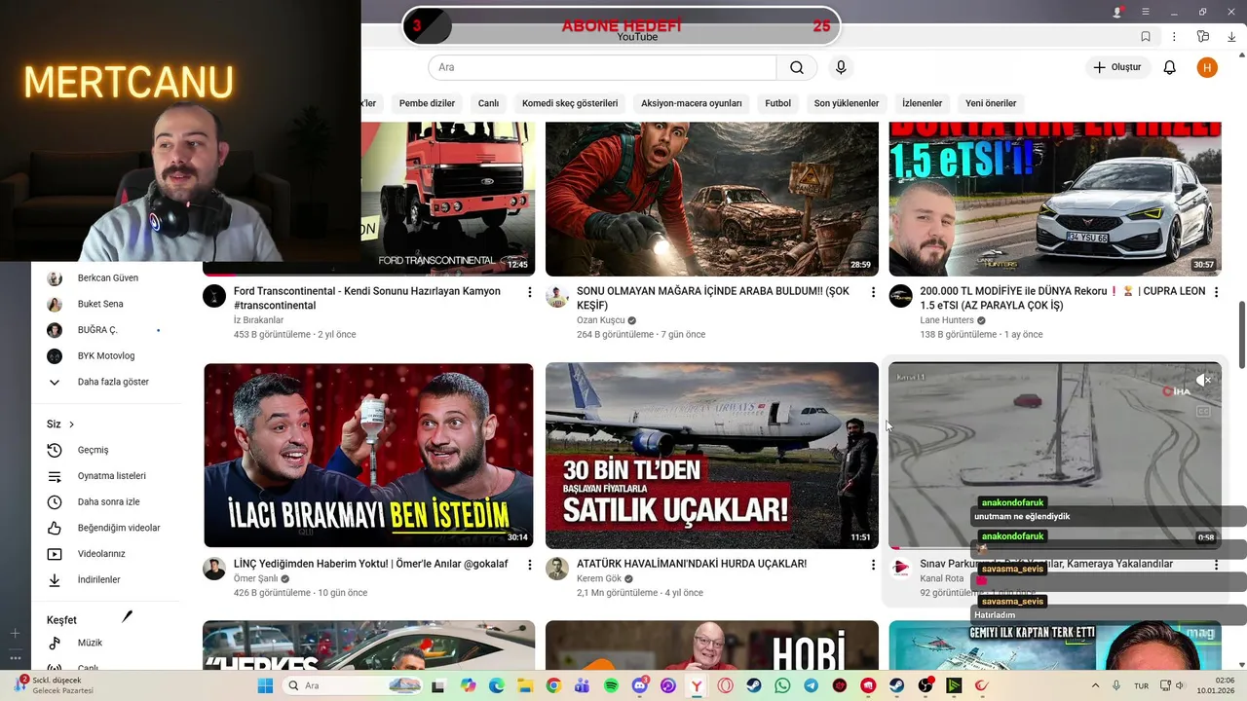Open İndirilenler in sidebar
Screen dimensions: 1247x701
point(98,579)
